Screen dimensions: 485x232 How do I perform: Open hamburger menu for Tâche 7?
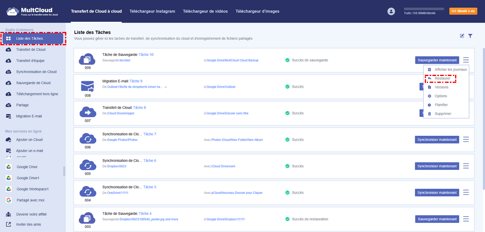[x=466, y=139]
